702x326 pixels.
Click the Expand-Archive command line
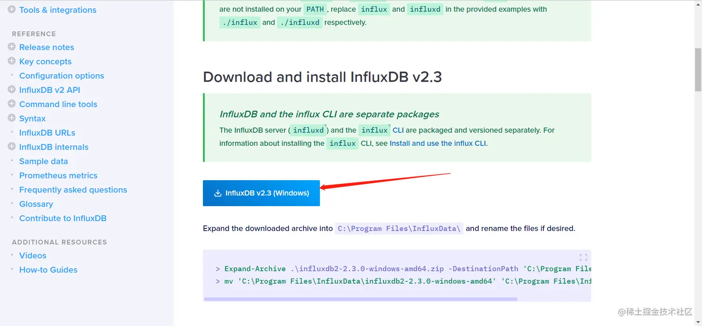pyautogui.click(x=403, y=269)
